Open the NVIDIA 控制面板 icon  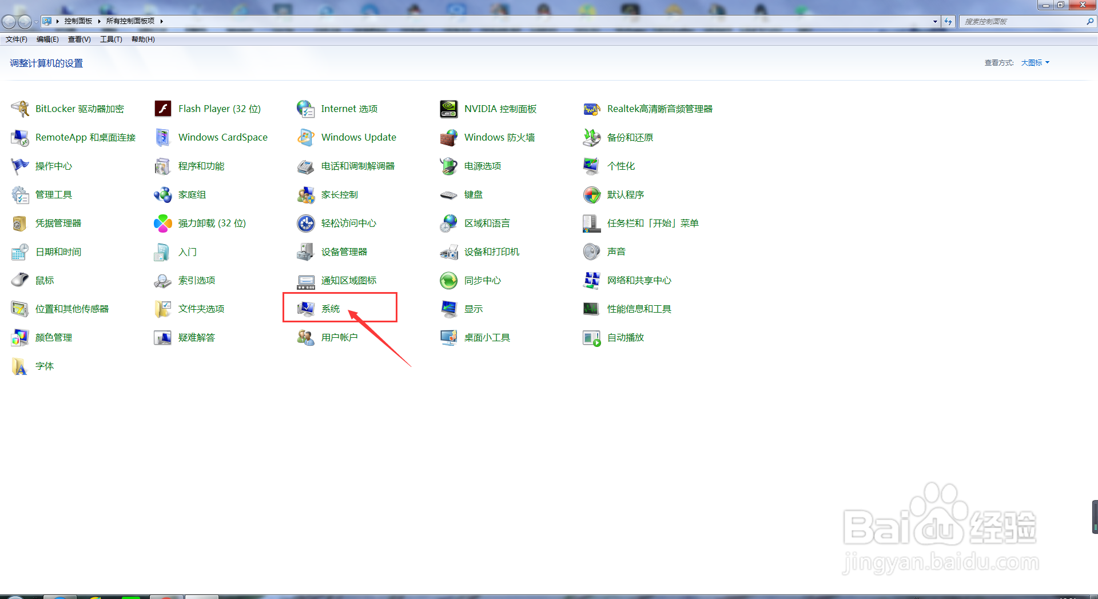tap(449, 109)
